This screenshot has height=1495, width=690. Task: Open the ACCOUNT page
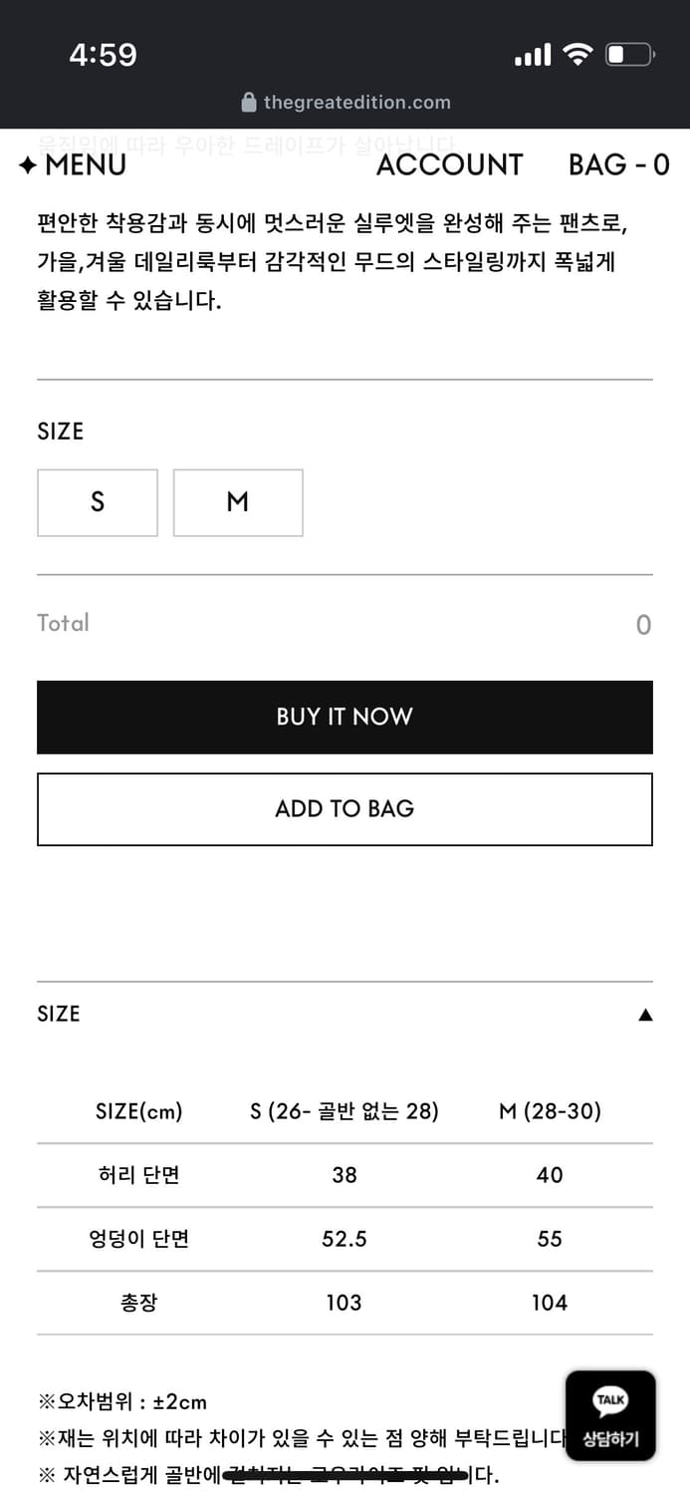[x=449, y=165]
